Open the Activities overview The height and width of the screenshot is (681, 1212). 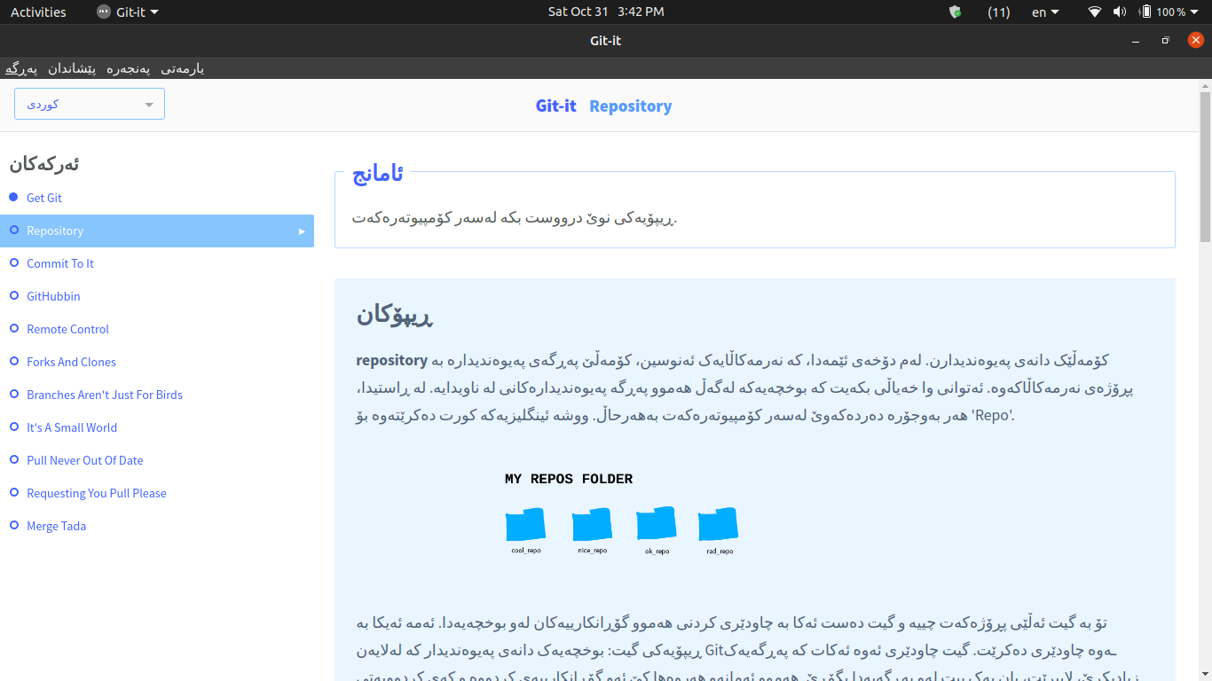(x=38, y=12)
